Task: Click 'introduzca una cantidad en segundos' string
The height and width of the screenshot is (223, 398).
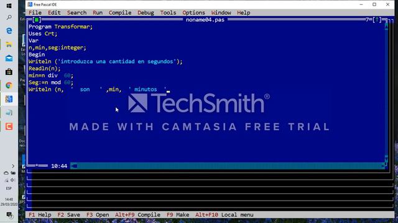Action: [117, 61]
